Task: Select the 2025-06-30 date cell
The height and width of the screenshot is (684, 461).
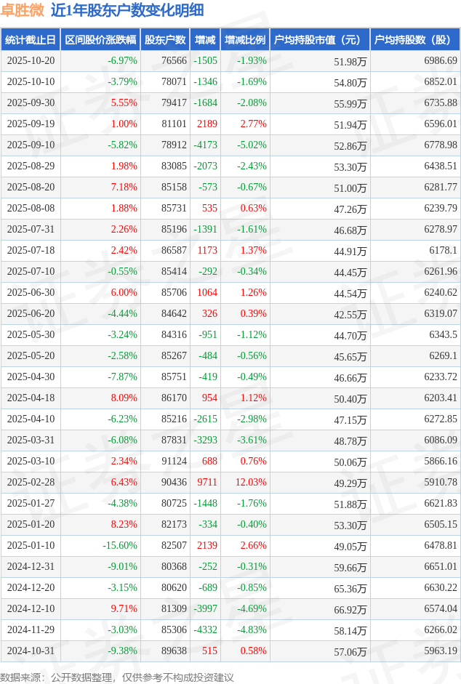Action: (x=31, y=293)
